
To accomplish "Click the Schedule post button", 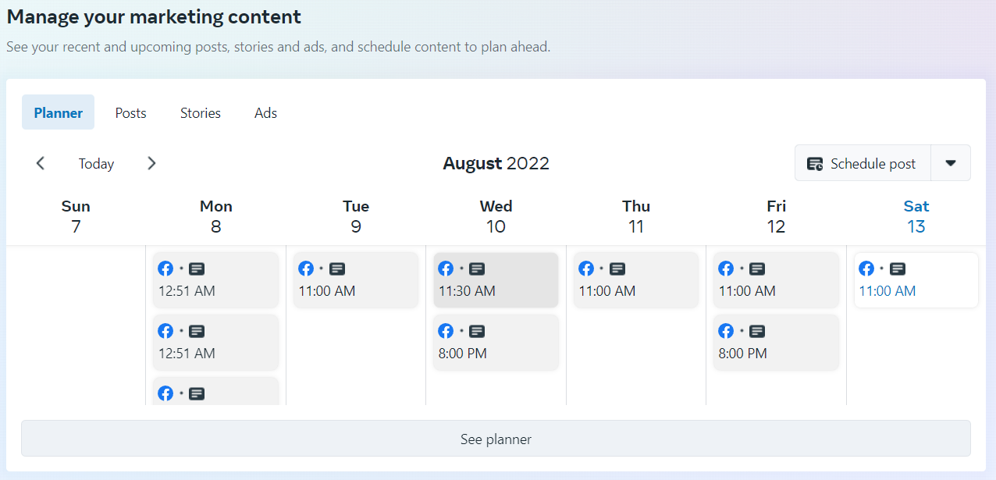I will pyautogui.click(x=863, y=163).
